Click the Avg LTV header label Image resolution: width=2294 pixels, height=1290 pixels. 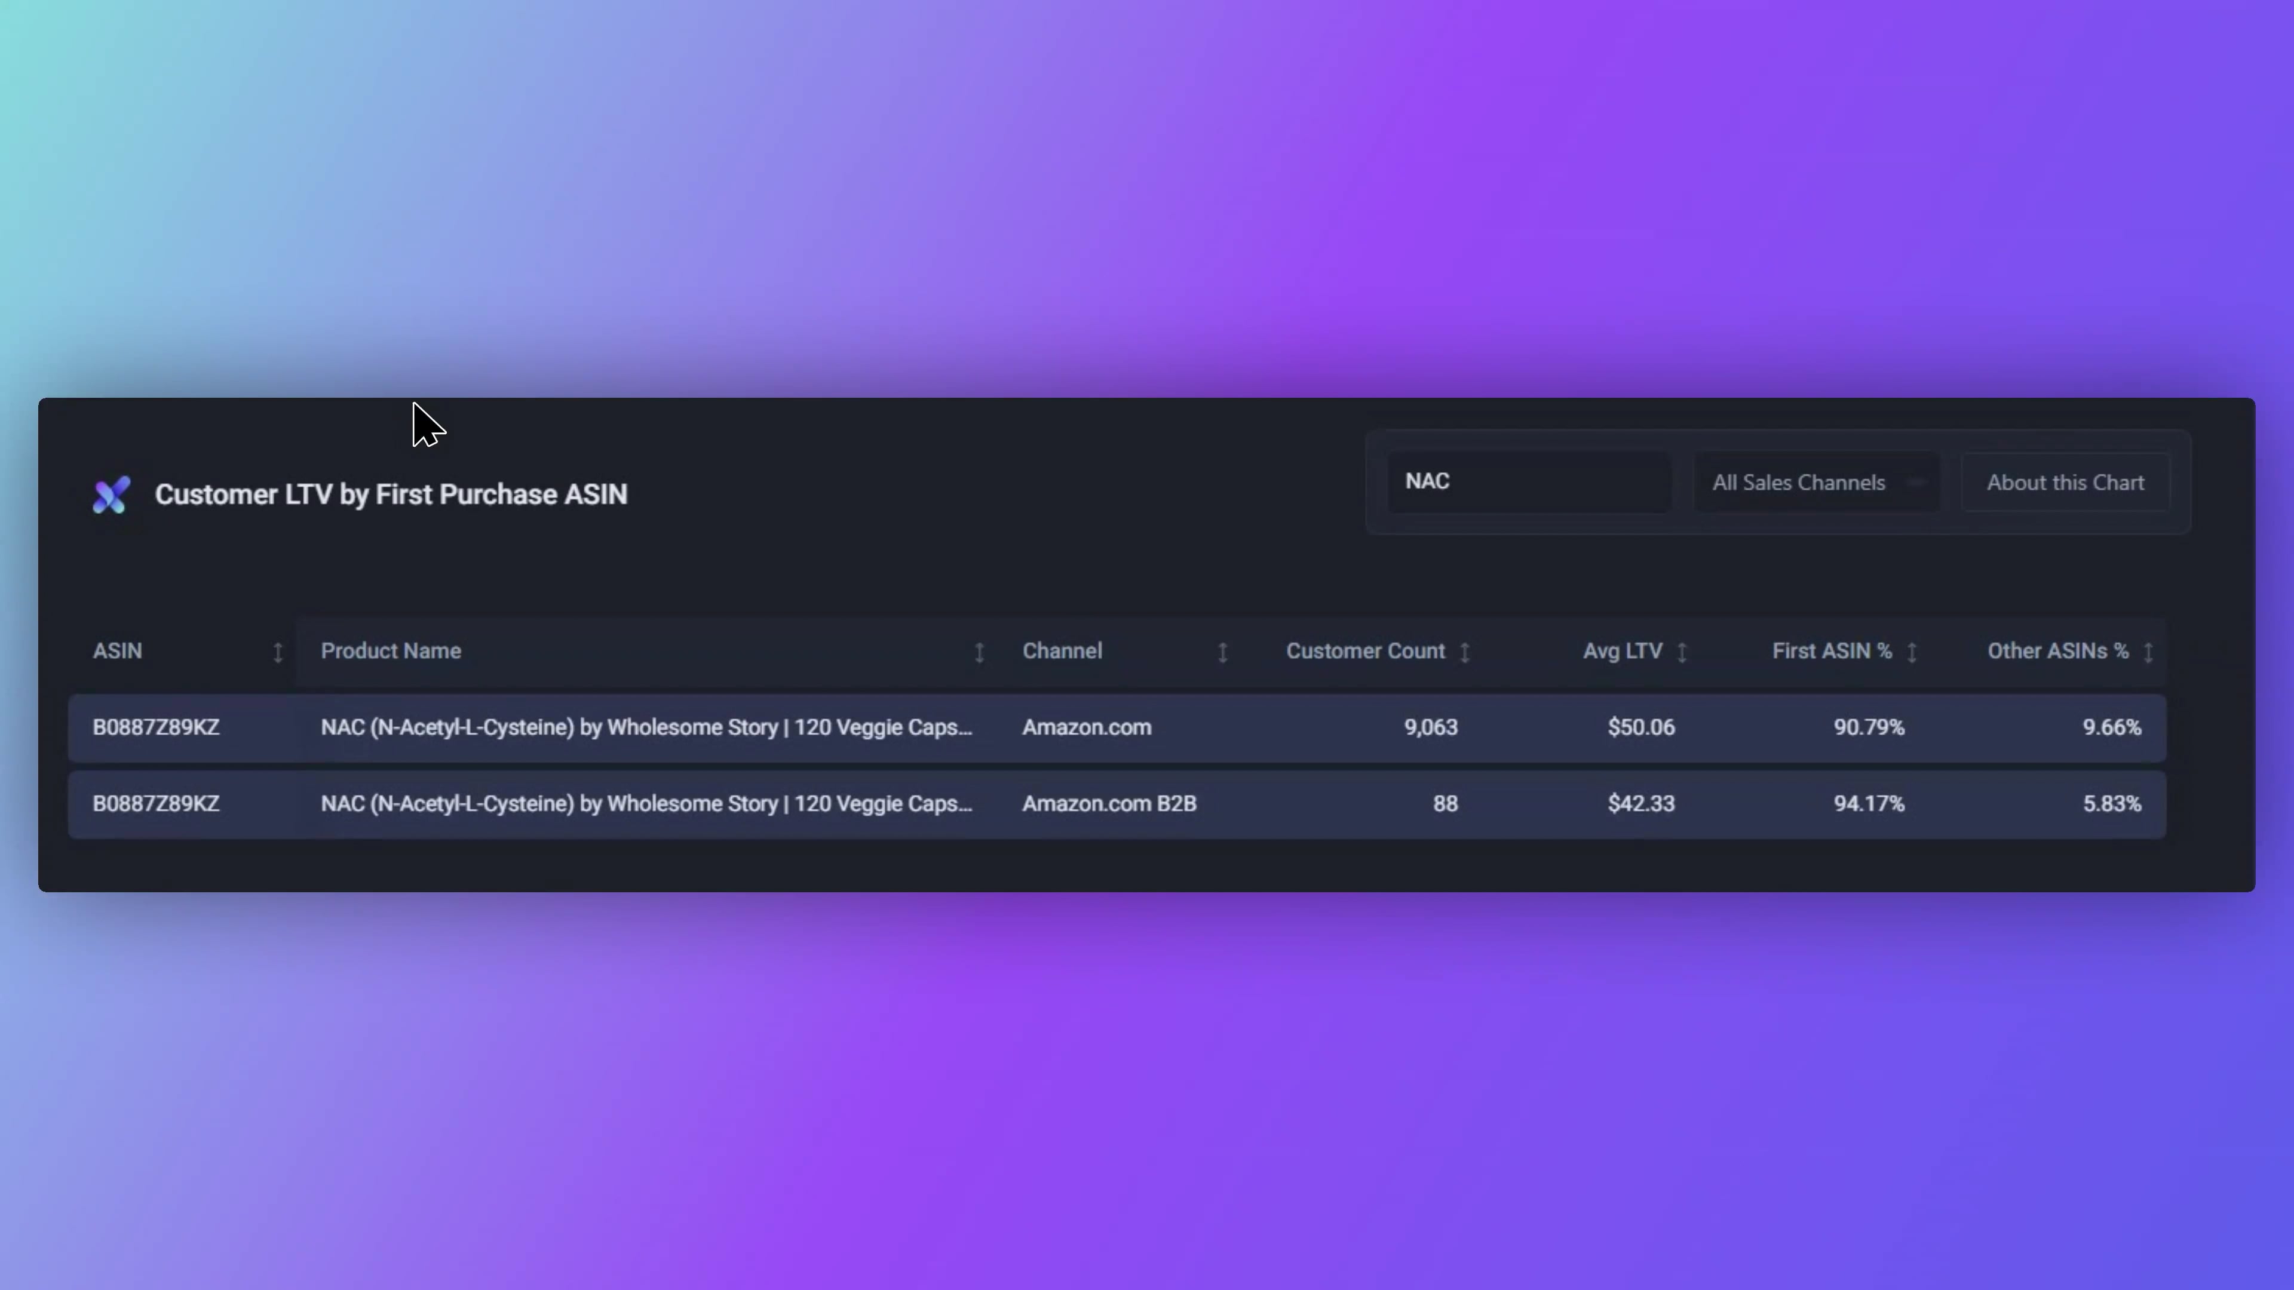point(1623,651)
